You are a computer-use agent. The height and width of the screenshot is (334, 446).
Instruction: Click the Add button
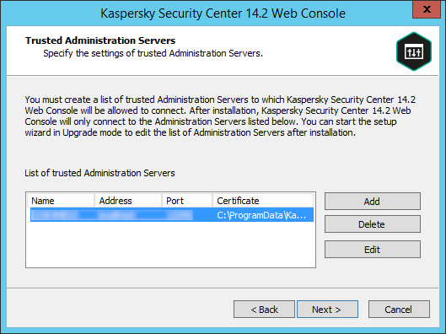[373, 201]
